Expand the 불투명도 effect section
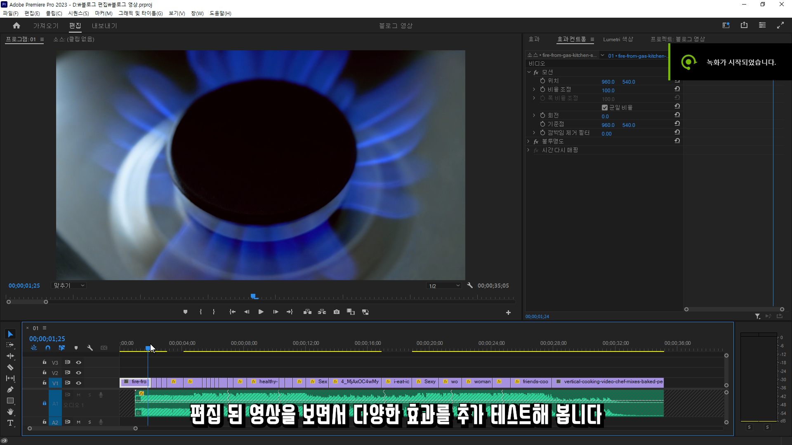This screenshot has height=445, width=792. pos(528,141)
